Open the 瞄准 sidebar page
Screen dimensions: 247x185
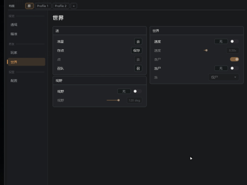pos(26,34)
